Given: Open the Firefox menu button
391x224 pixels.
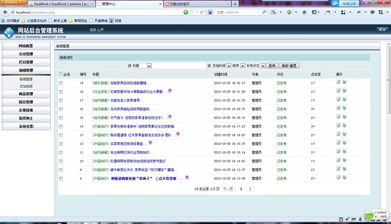Looking at the screenshot, I should pyautogui.click(x=13, y=2).
